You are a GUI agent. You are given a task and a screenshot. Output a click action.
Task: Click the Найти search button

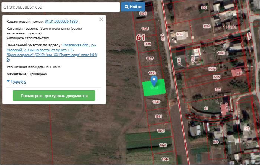coord(133,7)
